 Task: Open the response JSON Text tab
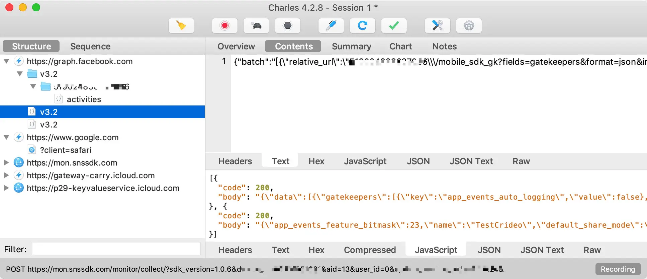[542, 250]
